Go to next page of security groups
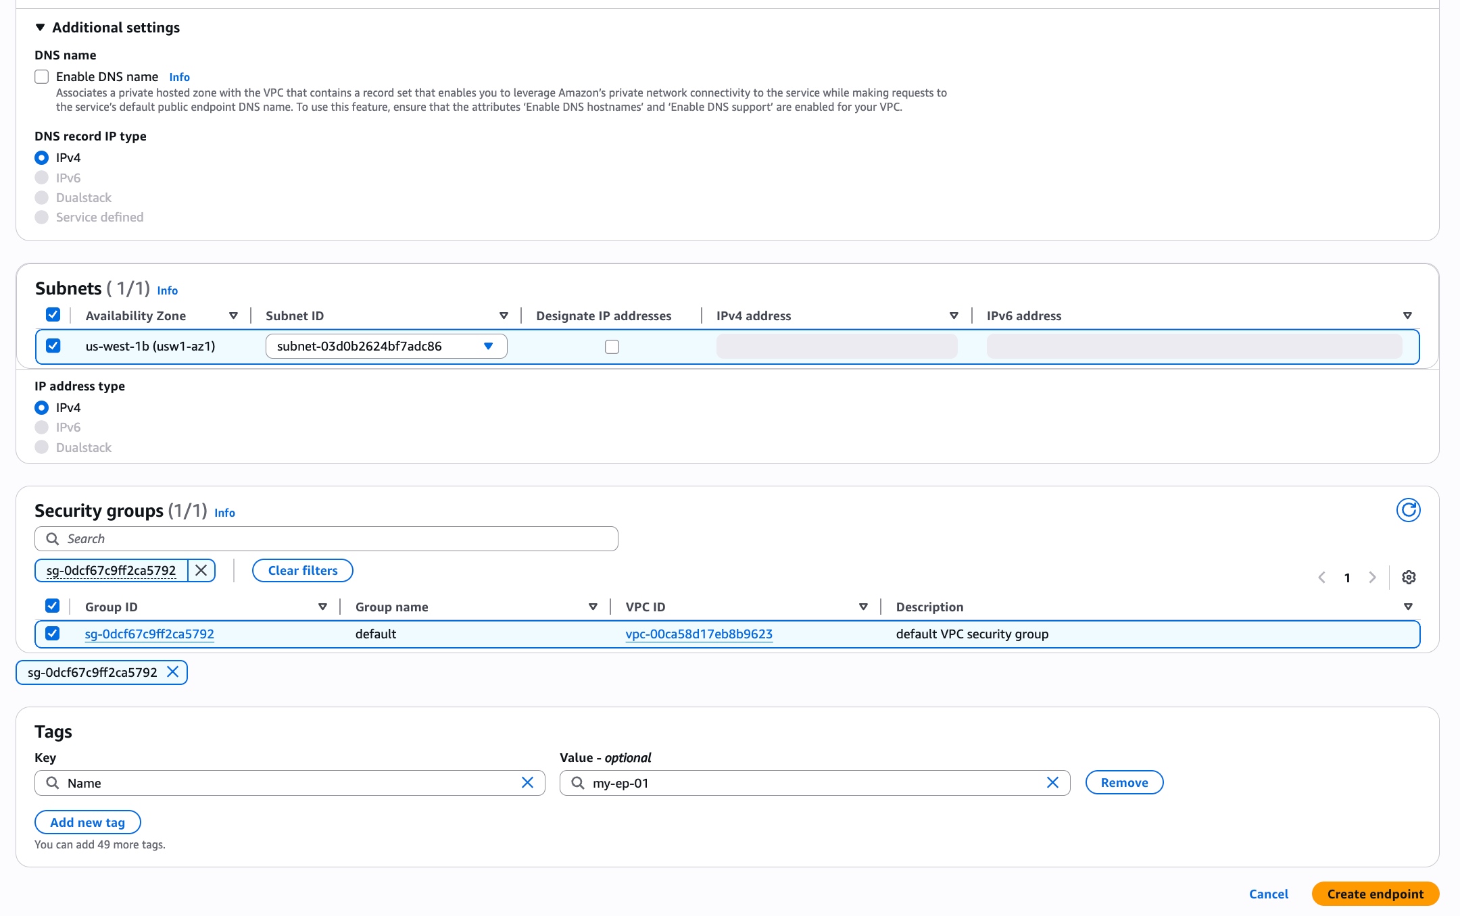 click(x=1372, y=577)
